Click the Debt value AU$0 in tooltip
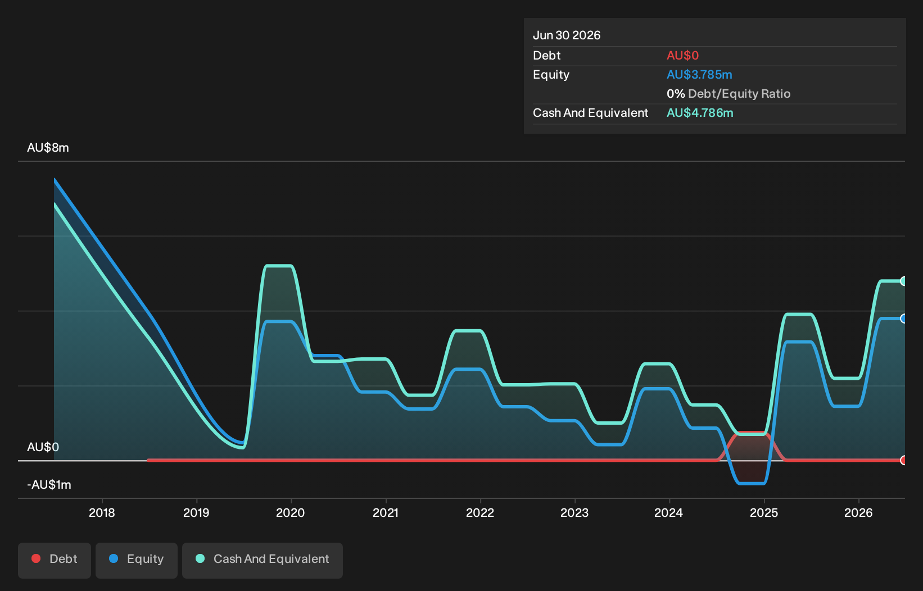The image size is (923, 591). click(682, 56)
